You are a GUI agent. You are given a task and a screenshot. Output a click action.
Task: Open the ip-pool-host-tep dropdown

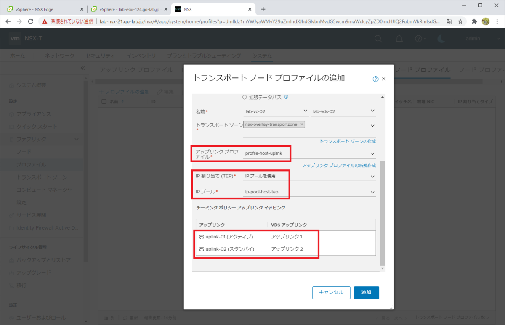pyautogui.click(x=309, y=192)
